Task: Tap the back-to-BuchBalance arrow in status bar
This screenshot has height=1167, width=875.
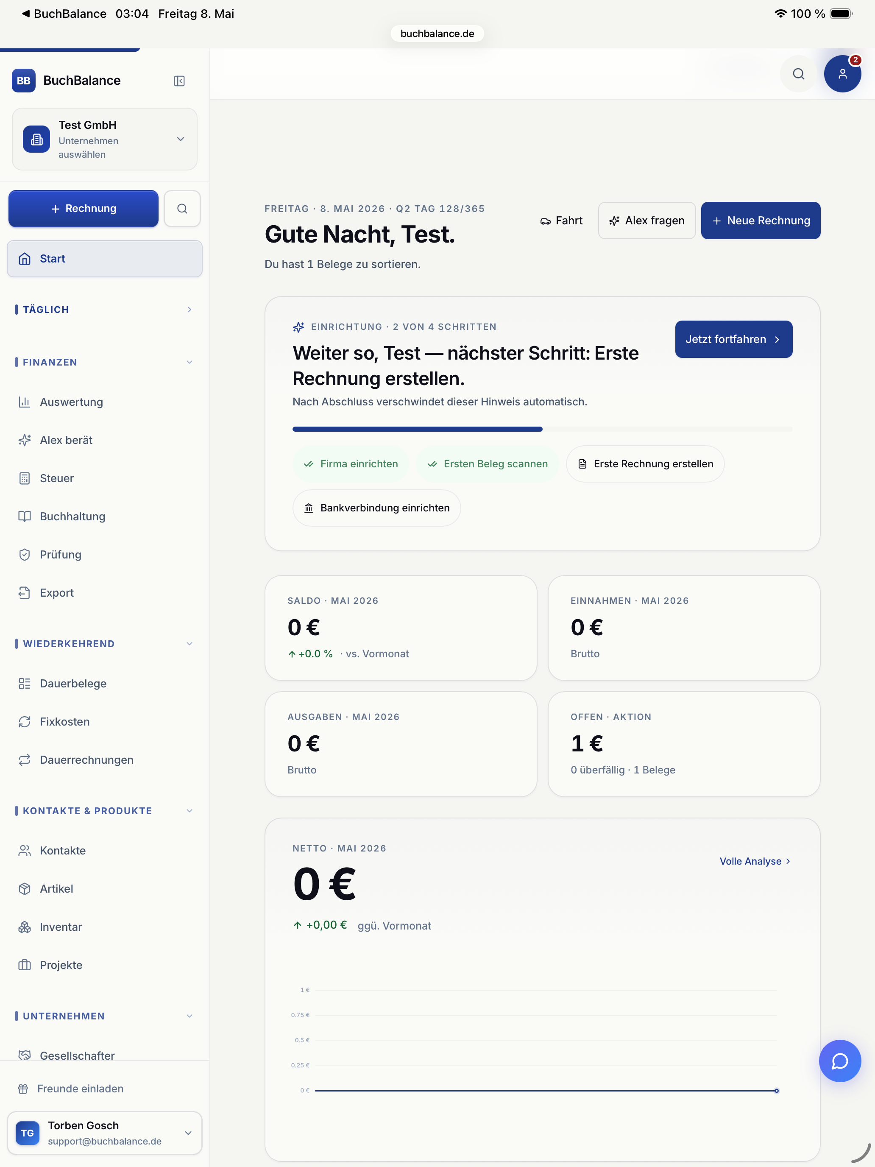Action: pyautogui.click(x=25, y=14)
